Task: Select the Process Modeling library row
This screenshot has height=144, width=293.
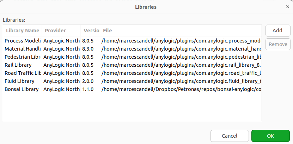Action: point(132,41)
